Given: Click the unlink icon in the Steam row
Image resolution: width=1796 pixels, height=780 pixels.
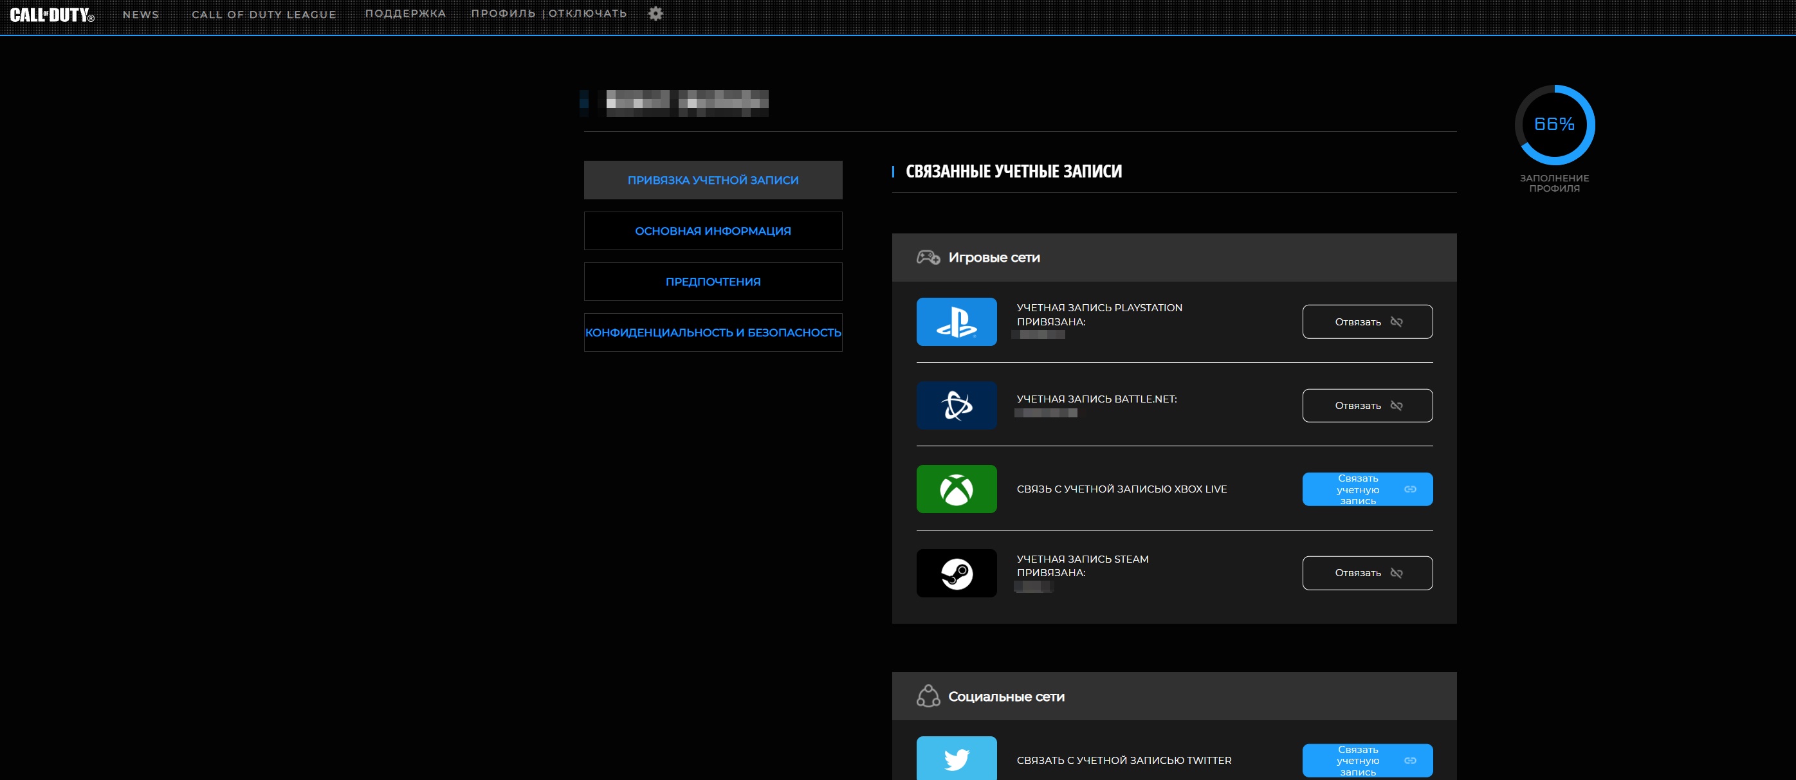Looking at the screenshot, I should tap(1397, 573).
